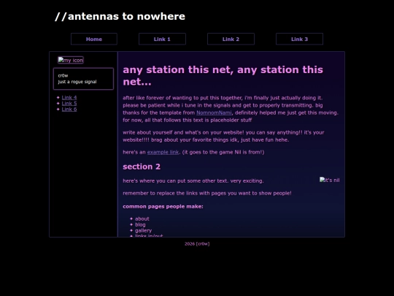Click the 'gallery' list item
394x296 pixels.
click(143, 230)
